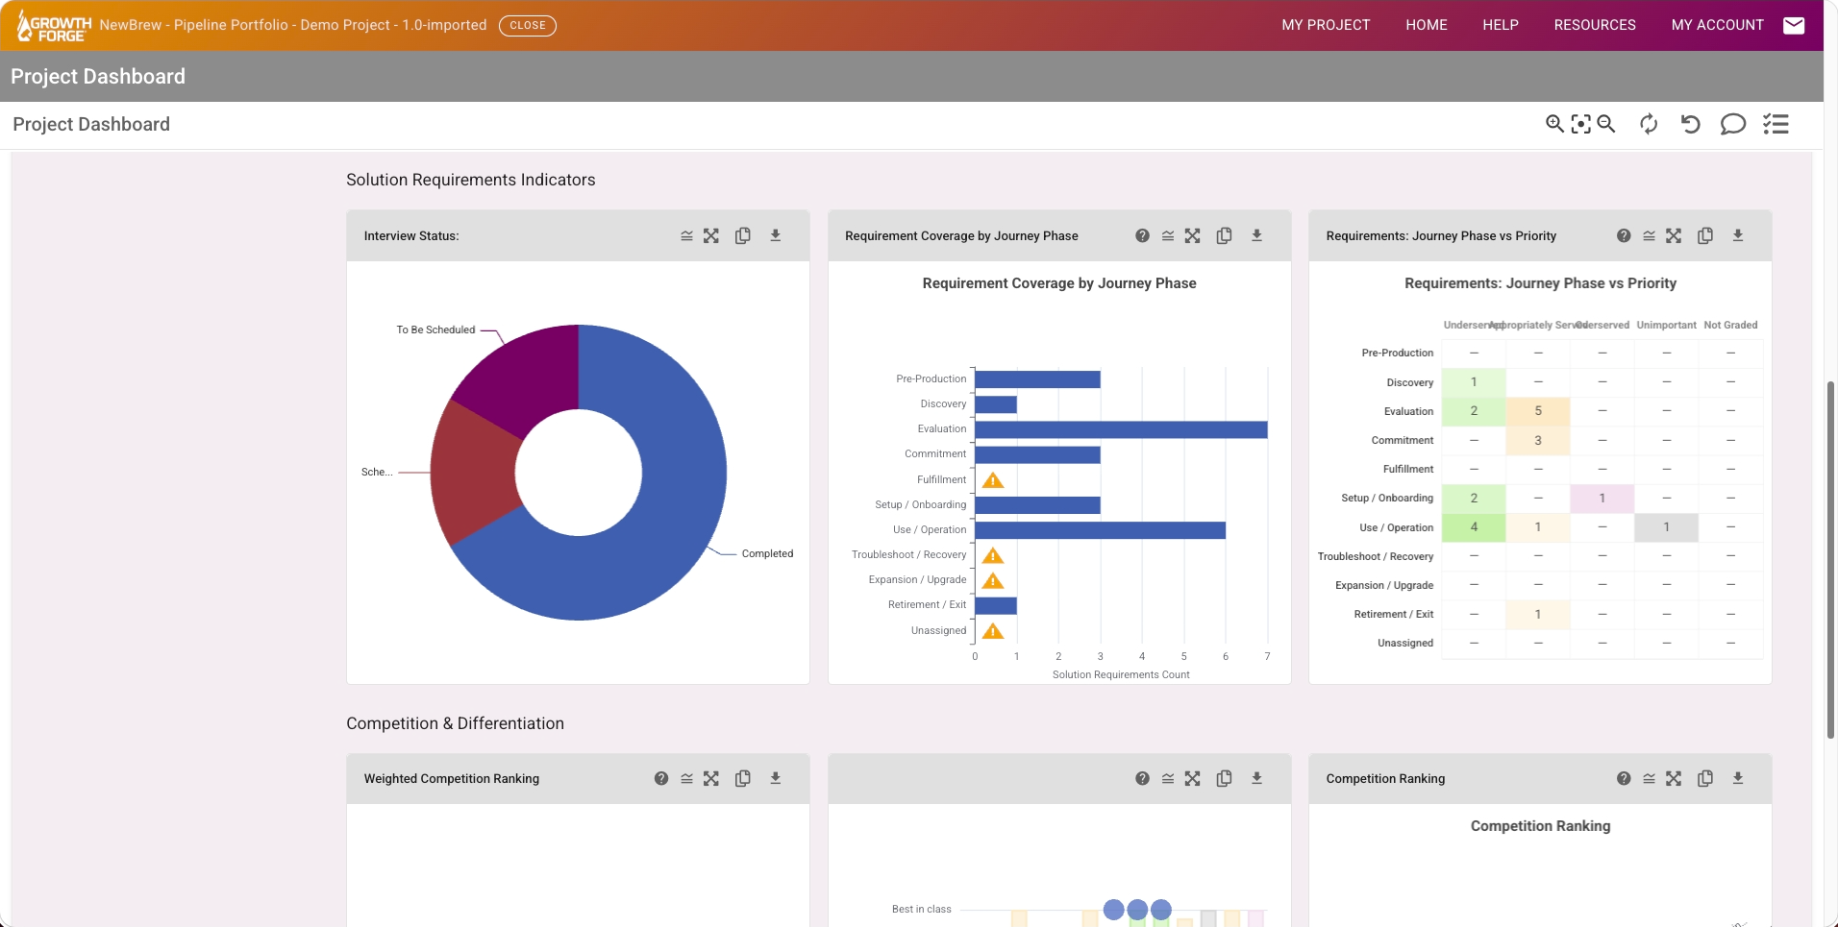Click the ≅ icon on Interview Status panel
The height and width of the screenshot is (927, 1838).
(686, 235)
